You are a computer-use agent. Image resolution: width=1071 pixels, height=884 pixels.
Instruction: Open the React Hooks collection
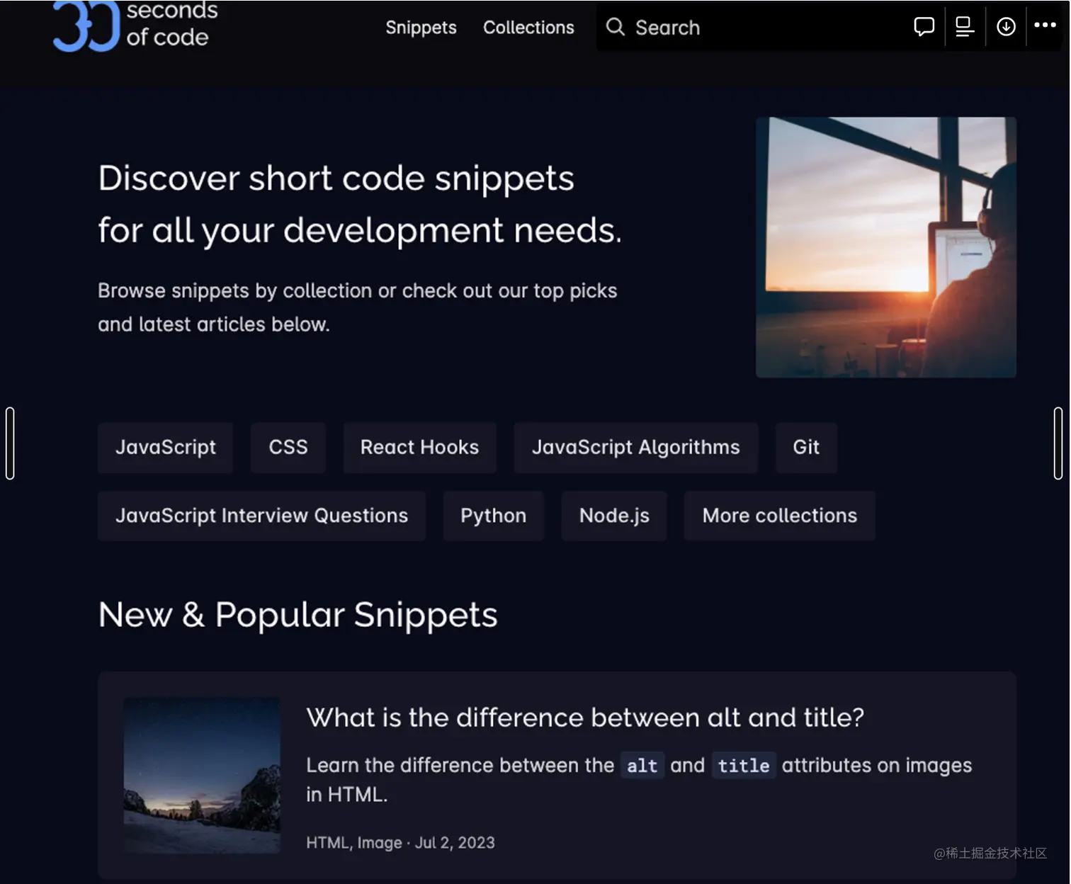[419, 448]
